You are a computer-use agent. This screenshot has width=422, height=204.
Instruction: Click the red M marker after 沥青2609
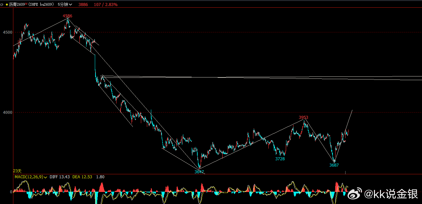pyautogui.click(x=26, y=4)
